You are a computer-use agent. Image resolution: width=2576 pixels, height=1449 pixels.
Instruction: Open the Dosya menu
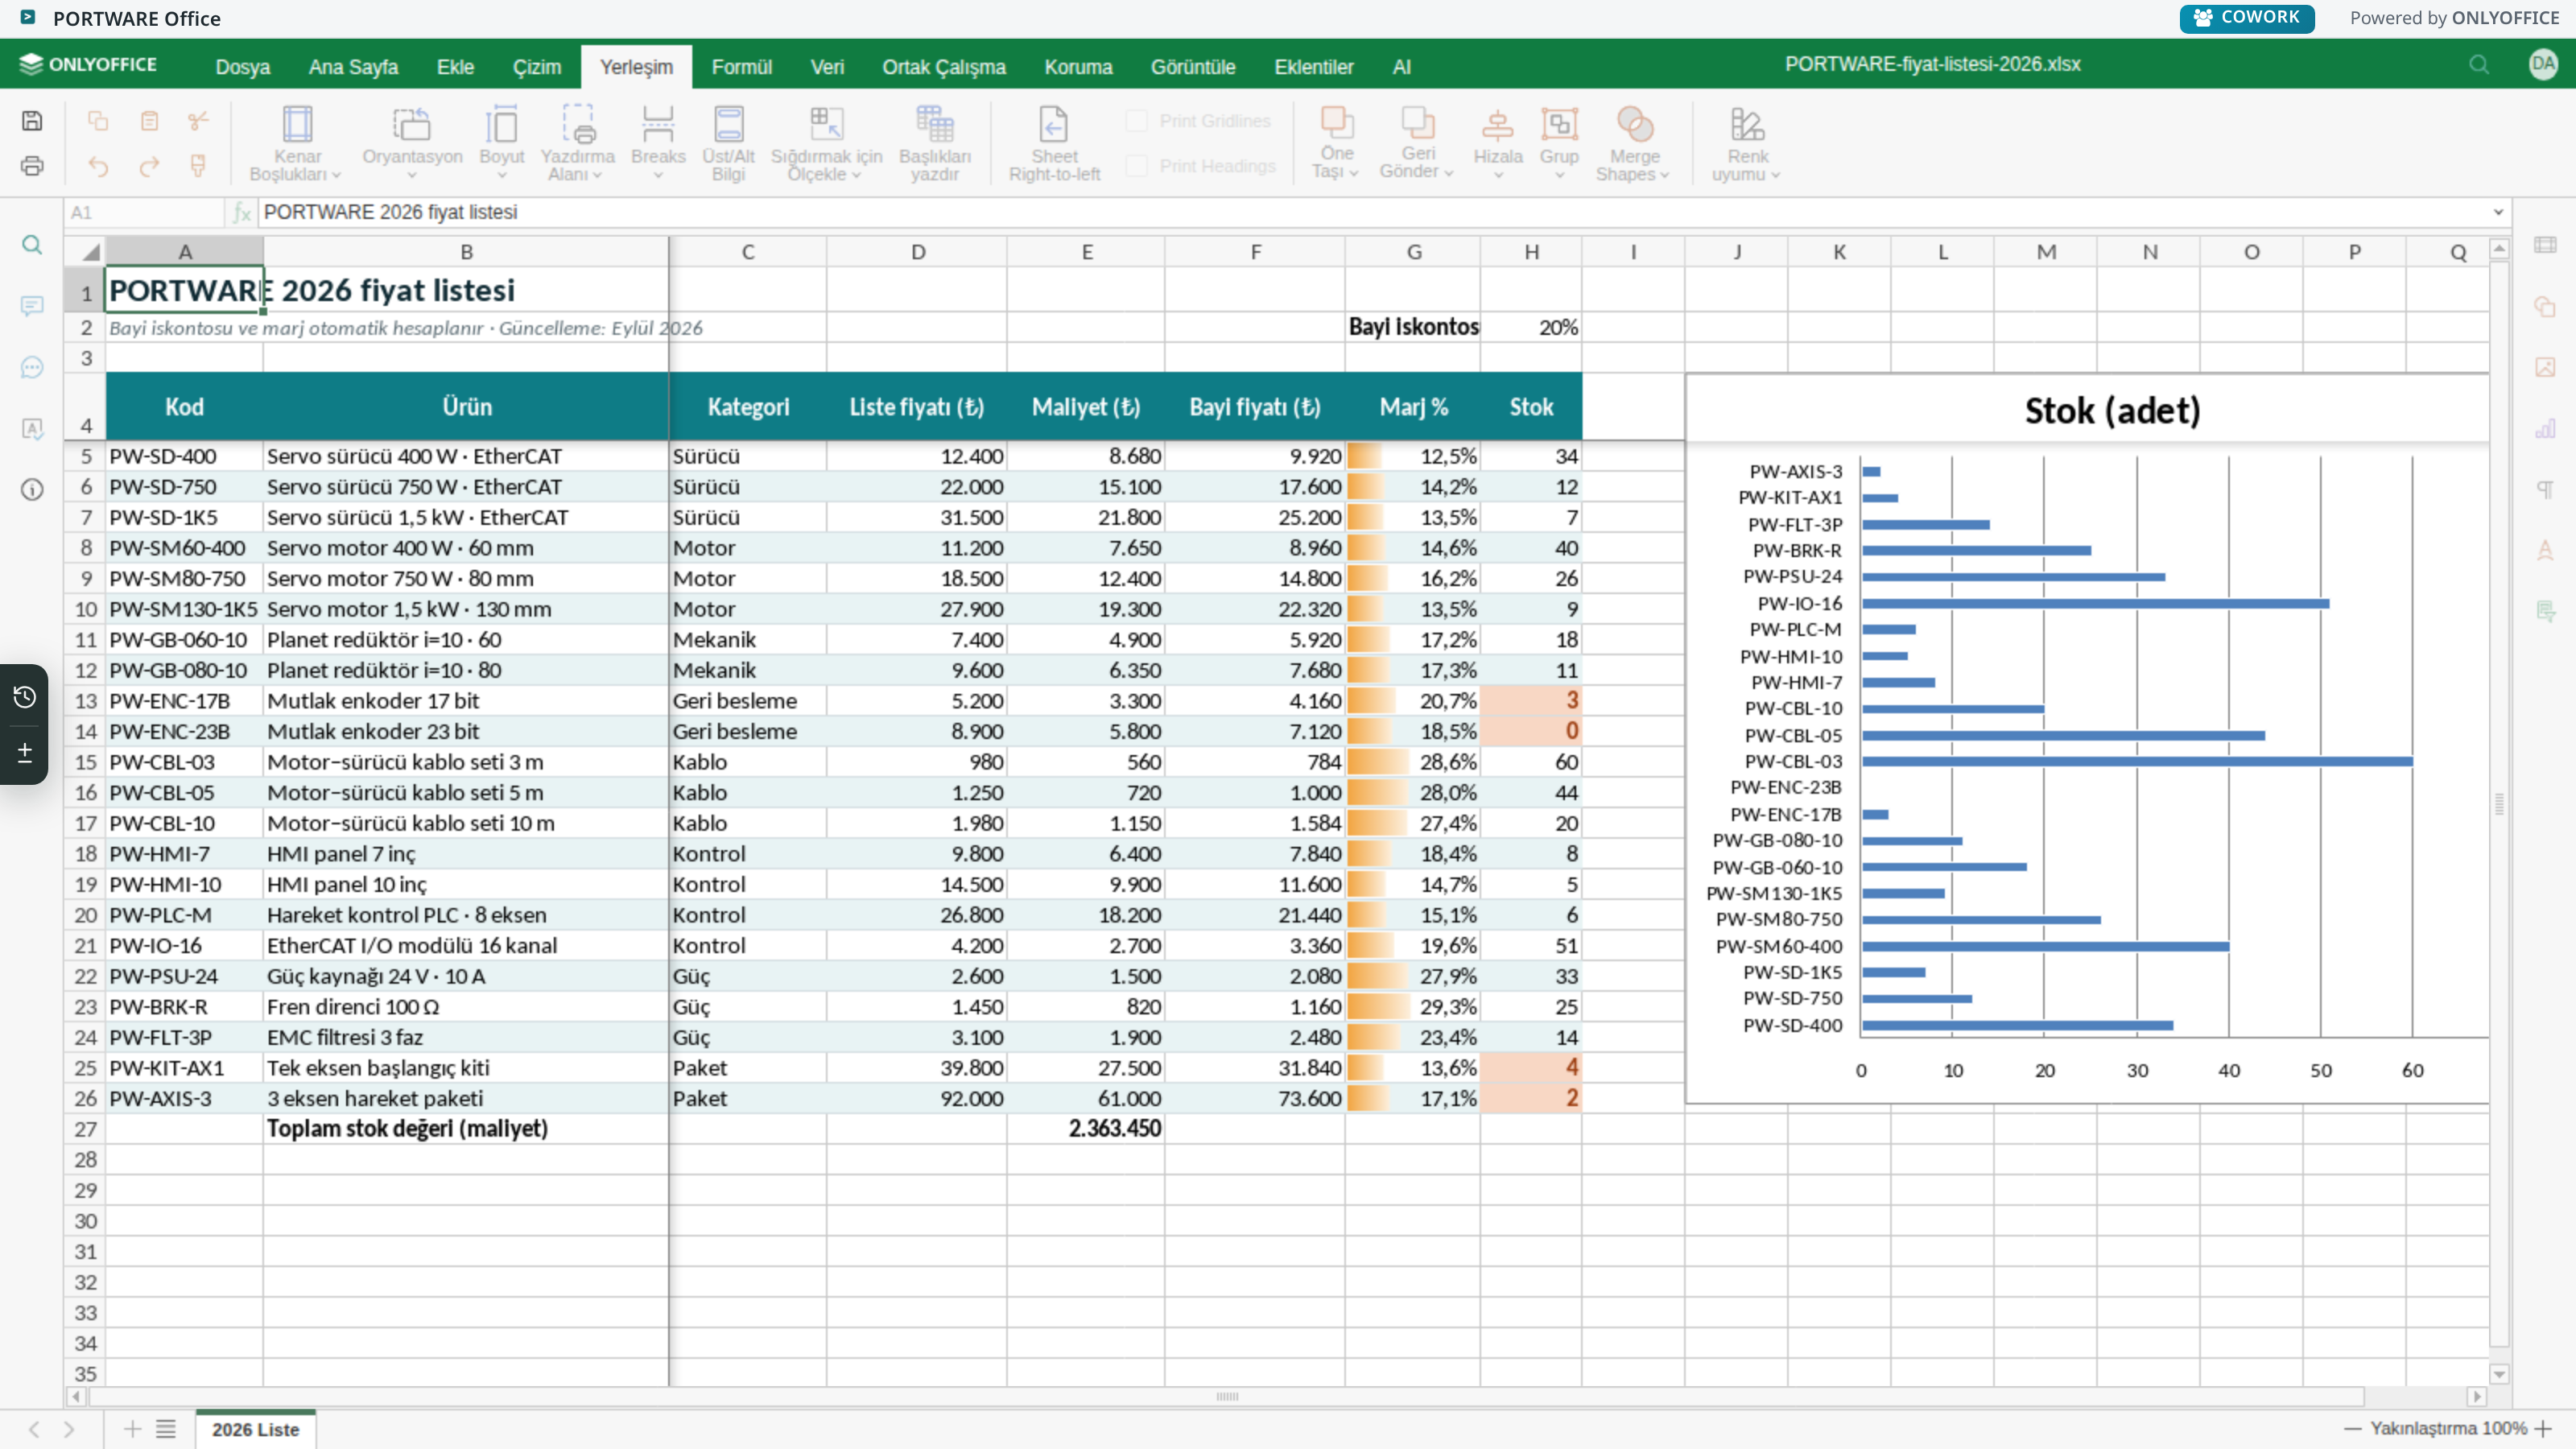pyautogui.click(x=243, y=67)
